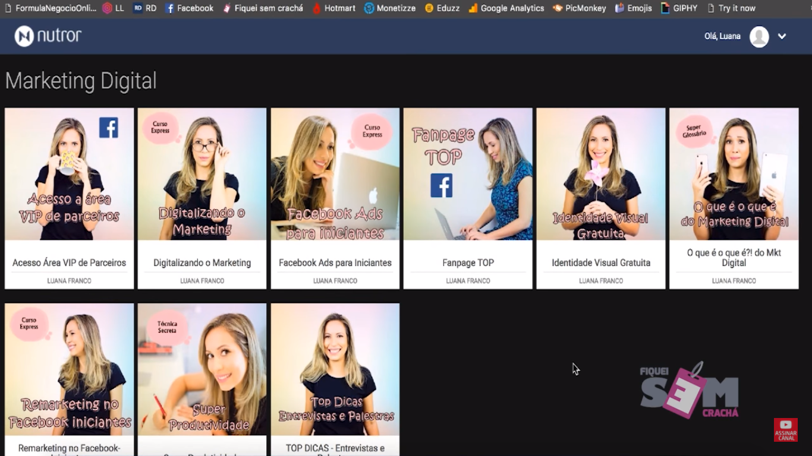Image resolution: width=812 pixels, height=456 pixels.
Task: Click the user avatar next to Olá, Luana
Action: tap(759, 37)
